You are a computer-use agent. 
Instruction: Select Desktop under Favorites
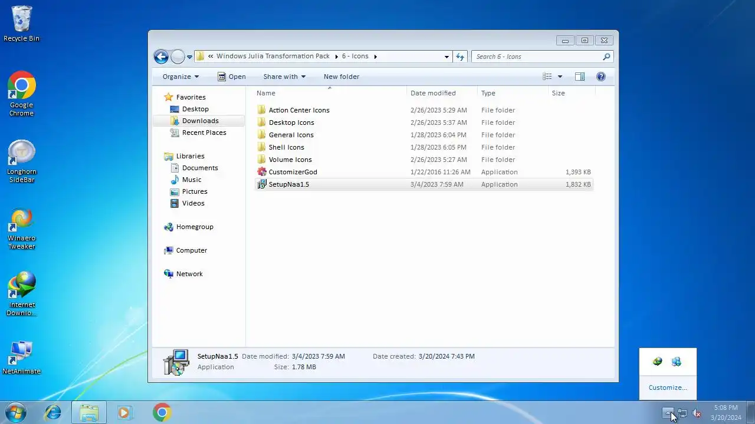[195, 109]
